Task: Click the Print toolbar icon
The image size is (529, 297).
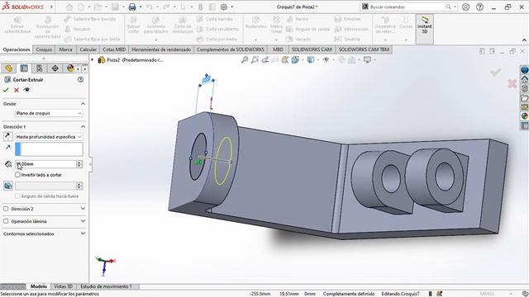Action: tap(132, 7)
